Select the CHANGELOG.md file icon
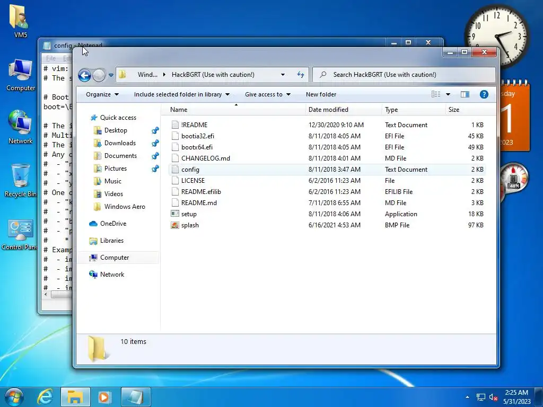543x407 pixels. 175,158
